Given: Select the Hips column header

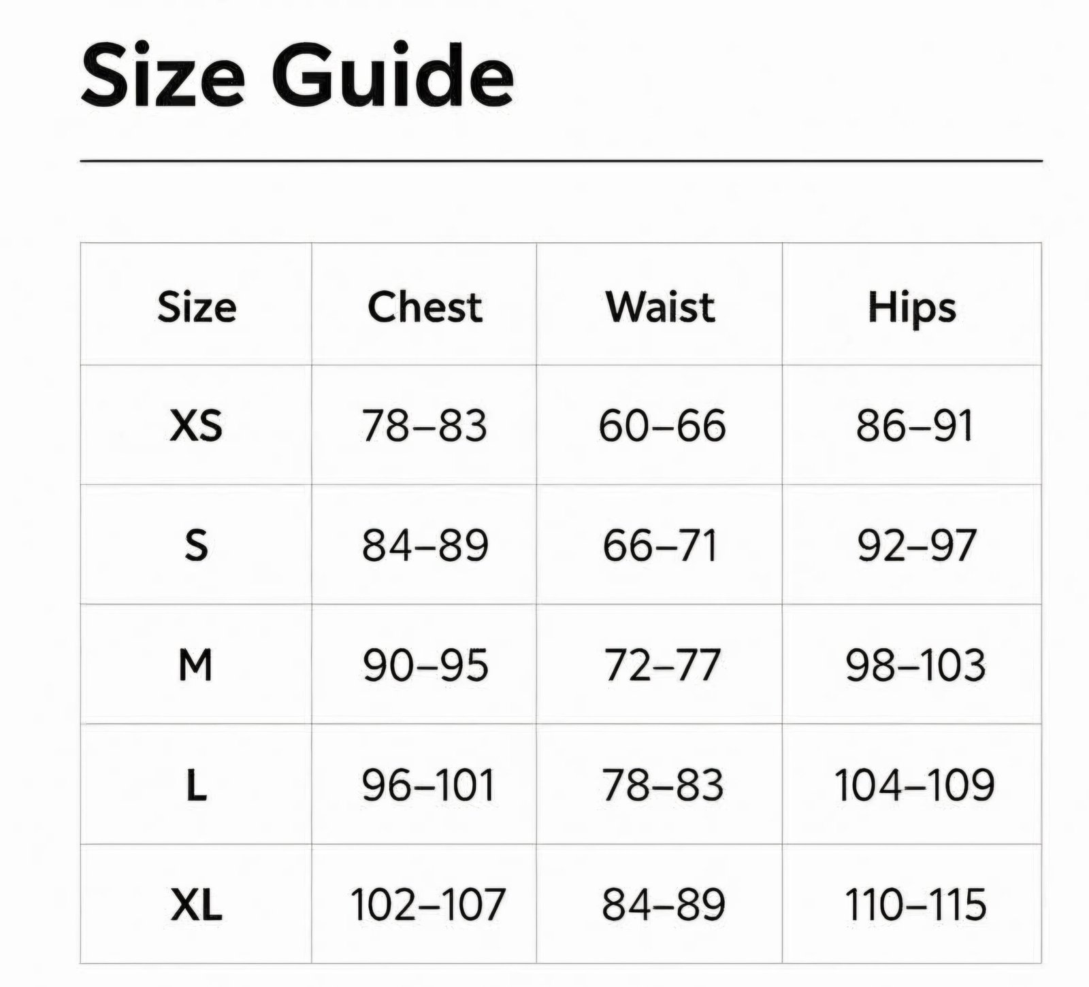Looking at the screenshot, I should (912, 308).
